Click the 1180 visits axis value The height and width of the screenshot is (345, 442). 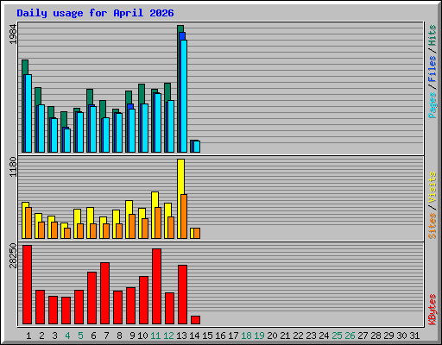[13, 167]
